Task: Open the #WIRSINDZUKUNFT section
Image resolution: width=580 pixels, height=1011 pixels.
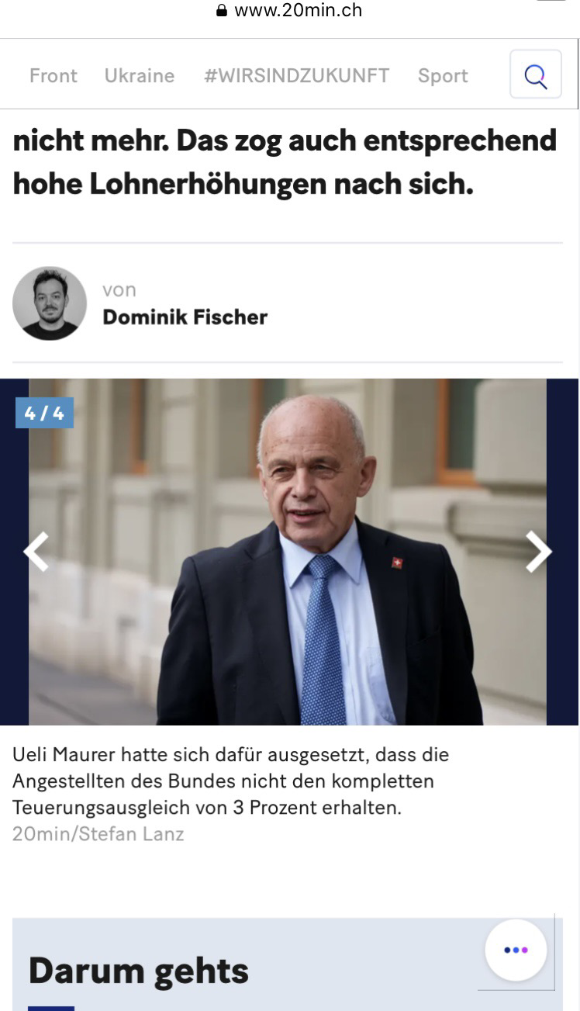Action: [x=296, y=75]
